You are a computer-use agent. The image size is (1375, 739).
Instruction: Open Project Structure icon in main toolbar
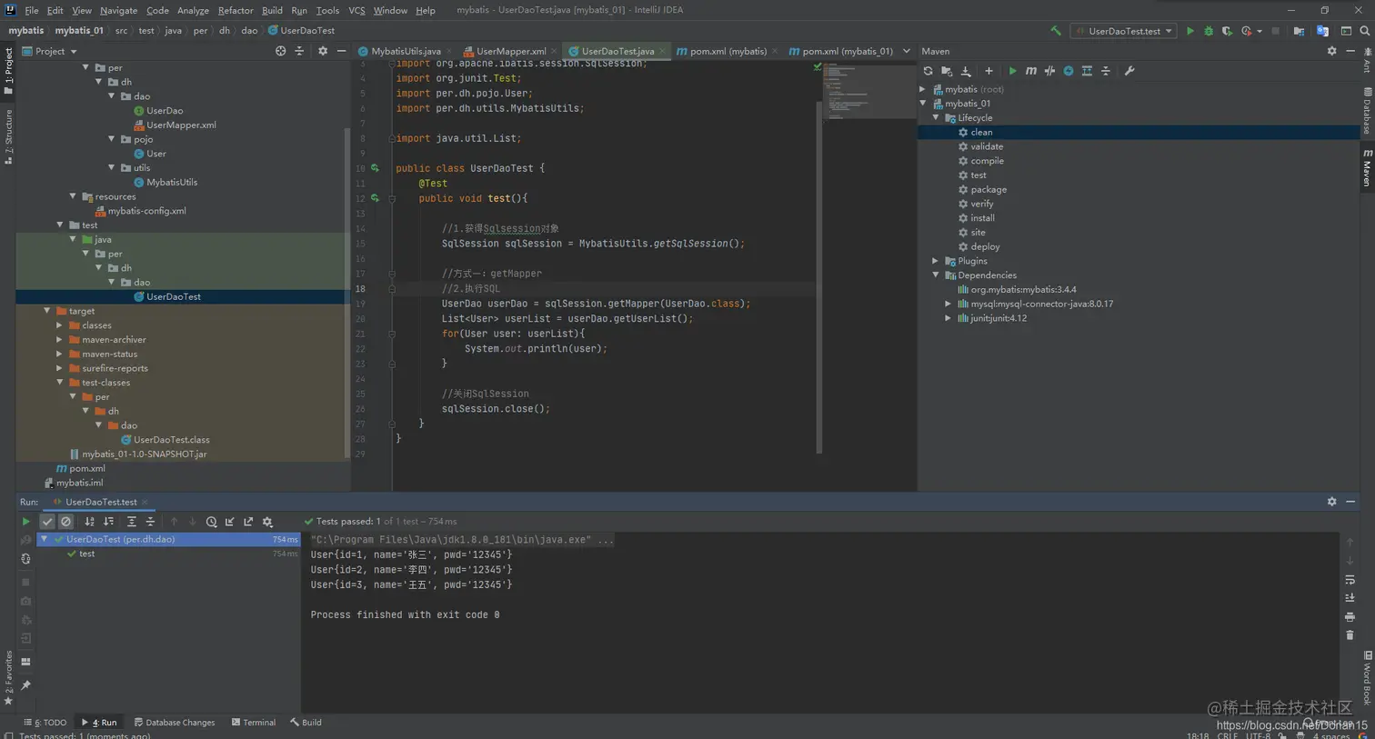tap(1299, 31)
